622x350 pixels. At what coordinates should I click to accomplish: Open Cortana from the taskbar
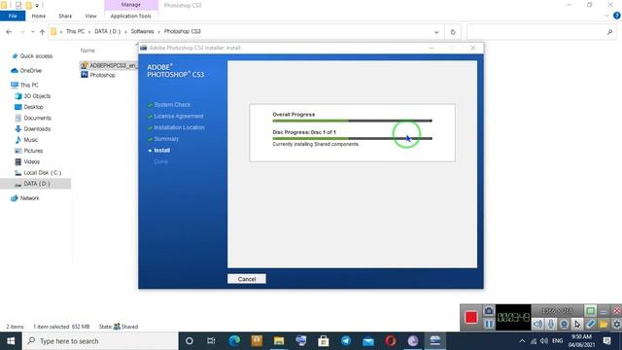pos(190,341)
